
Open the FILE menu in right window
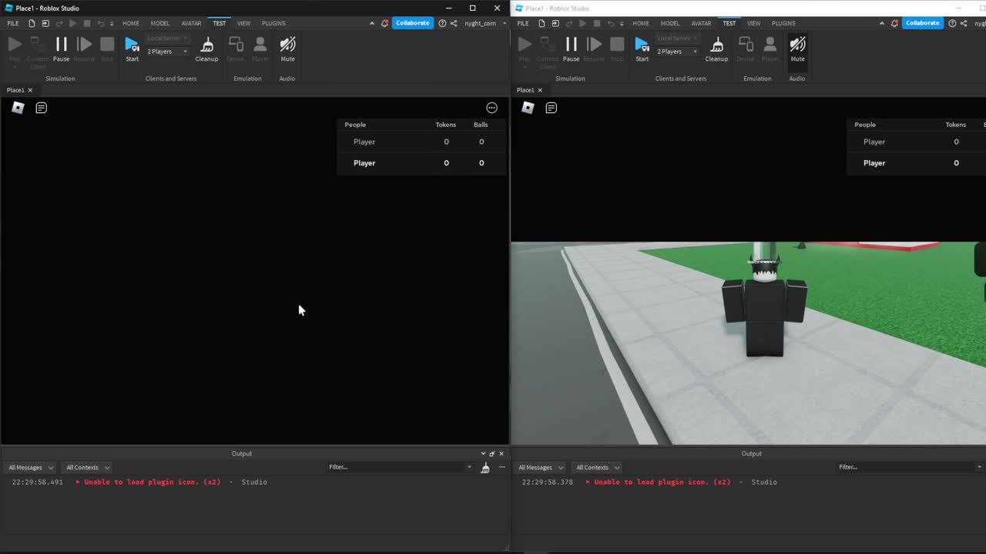point(523,23)
